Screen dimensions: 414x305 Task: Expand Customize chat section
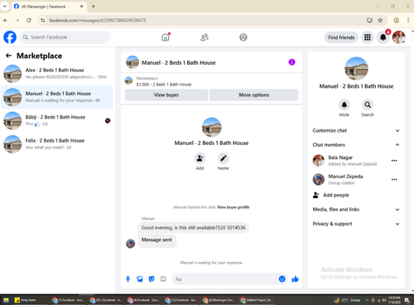[356, 130]
